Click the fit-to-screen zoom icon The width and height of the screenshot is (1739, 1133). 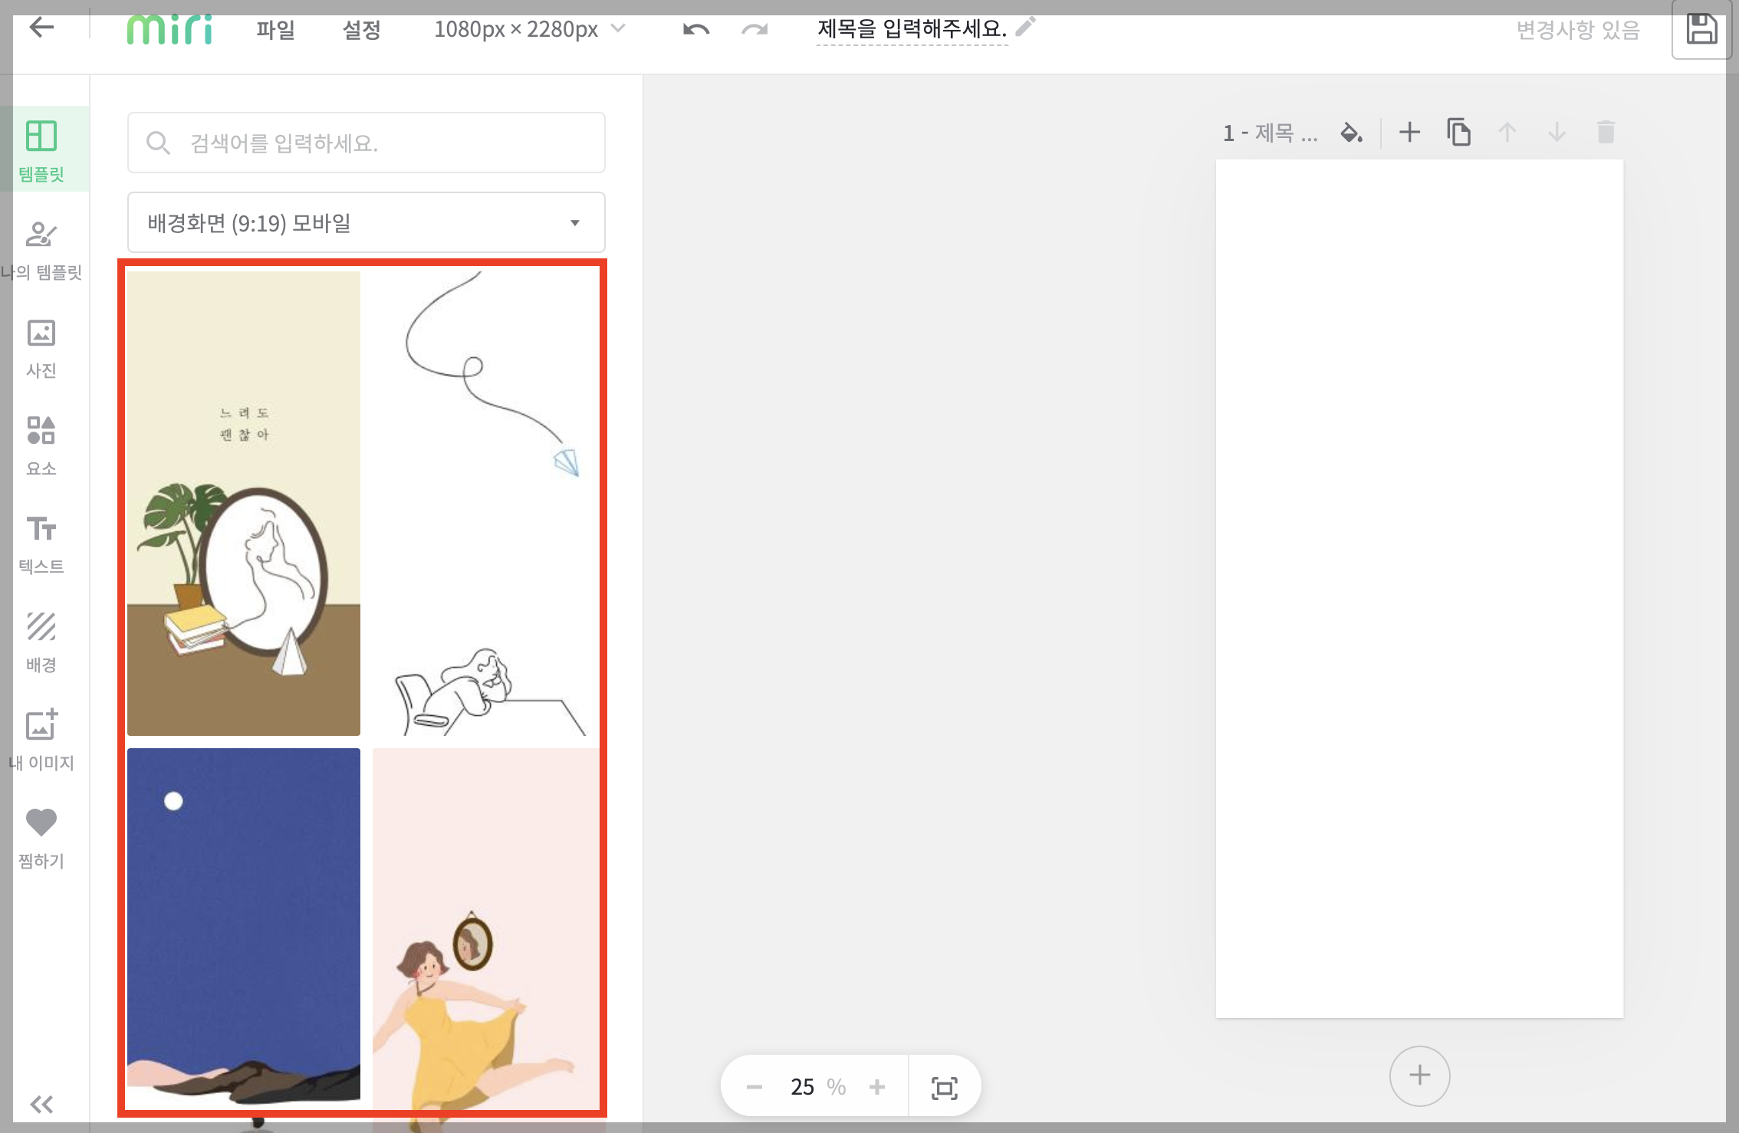click(x=944, y=1087)
